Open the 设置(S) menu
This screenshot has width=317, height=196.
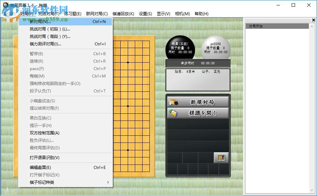pyautogui.click(x=145, y=14)
